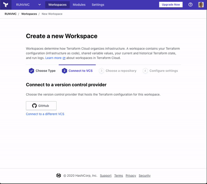Open the Workspaces navigation tab

(x=57, y=5)
